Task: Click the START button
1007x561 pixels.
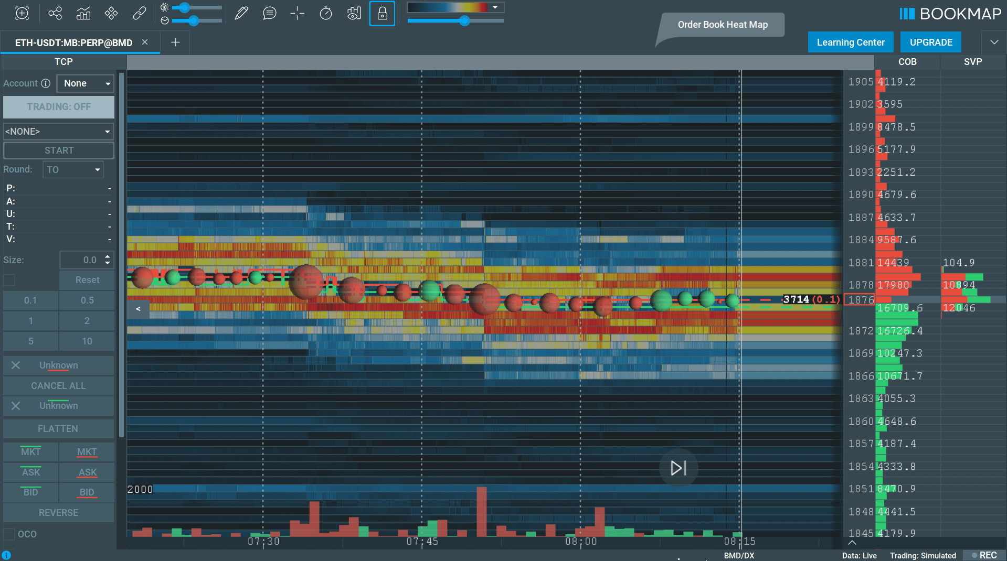Action: point(59,150)
